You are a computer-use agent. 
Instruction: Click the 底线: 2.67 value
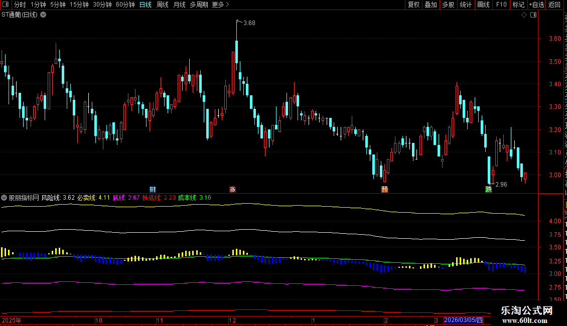click(126, 198)
